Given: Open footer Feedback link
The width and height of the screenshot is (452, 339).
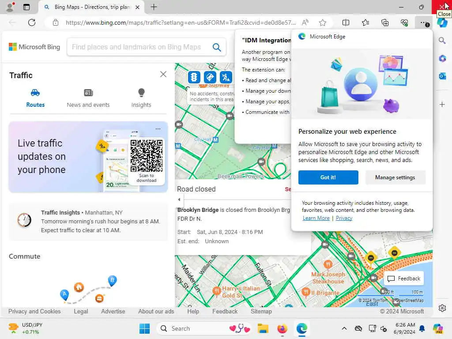Looking at the screenshot, I should (225, 311).
